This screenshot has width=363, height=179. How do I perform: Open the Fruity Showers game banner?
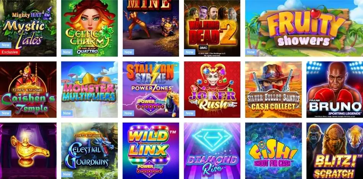tap(304, 28)
